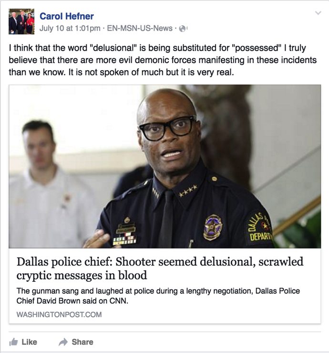Click the blurred man in white shirt
This screenshot has width=329, height=353.
(51, 184)
